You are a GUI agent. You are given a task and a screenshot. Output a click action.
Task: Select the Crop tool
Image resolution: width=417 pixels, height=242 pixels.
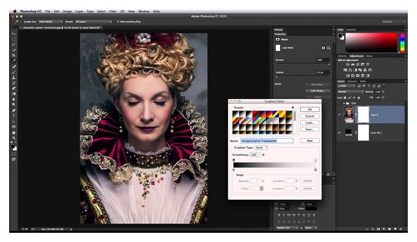(13, 56)
